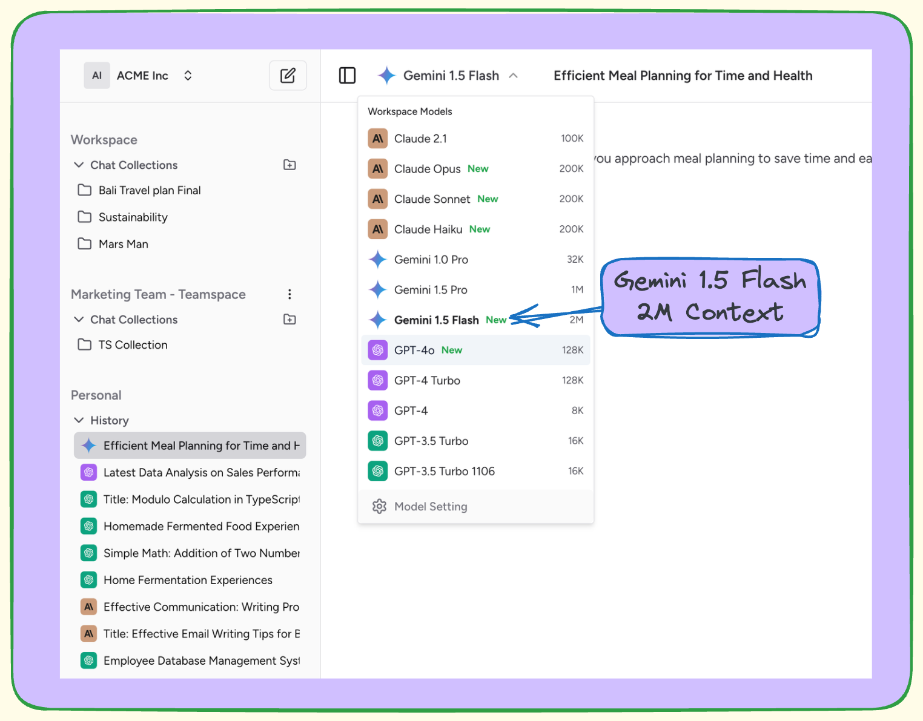The height and width of the screenshot is (721, 923).
Task: Click the AI workspace avatar badge
Action: pos(97,76)
